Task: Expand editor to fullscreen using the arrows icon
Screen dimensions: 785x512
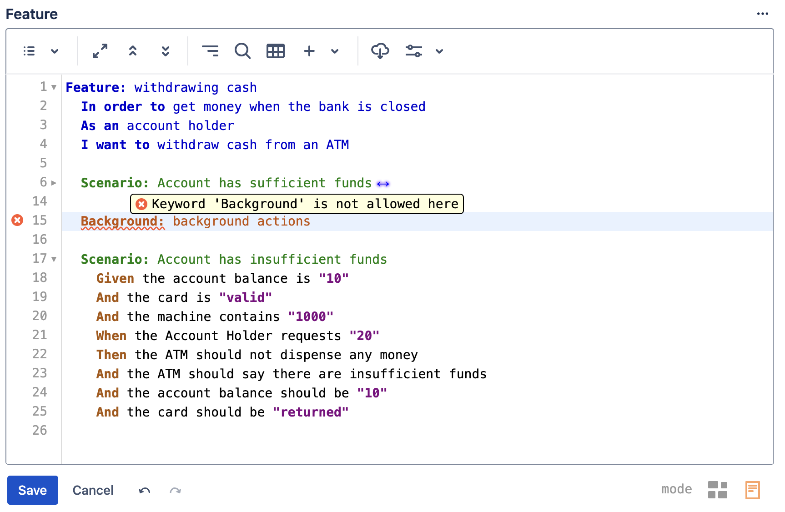Action: (x=100, y=51)
